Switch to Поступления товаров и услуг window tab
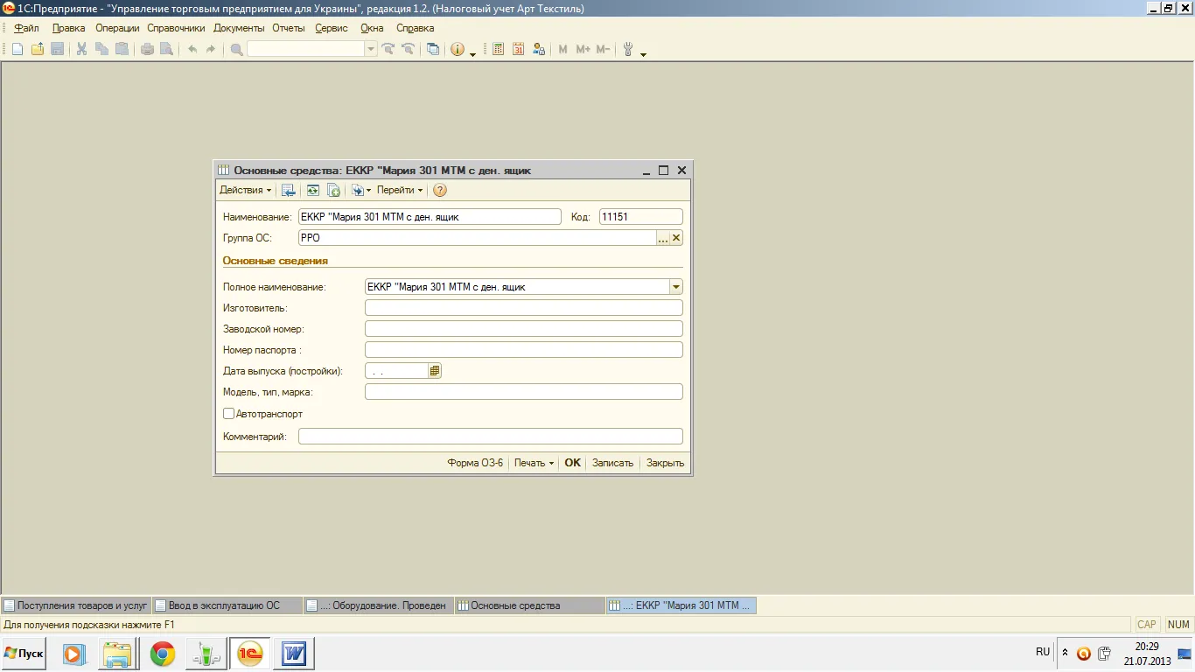This screenshot has height=672, width=1195. point(76,605)
